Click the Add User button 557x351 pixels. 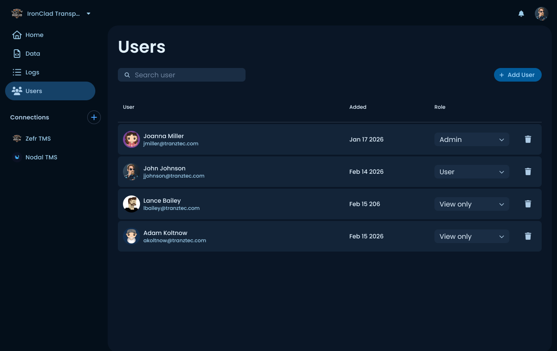518,75
